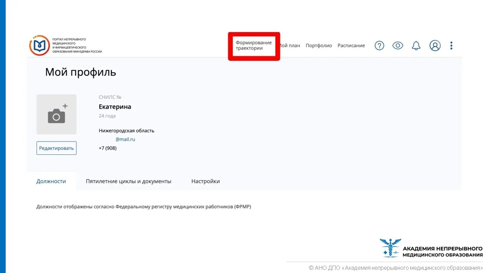
Task: Open the user account icon
Action: (x=435, y=46)
